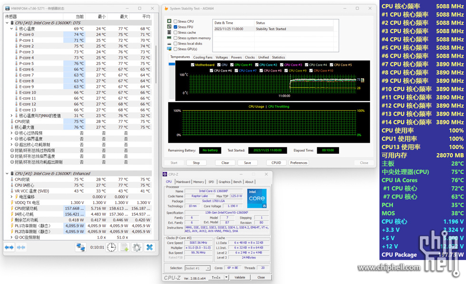Open the CPU-Z Tools dropdown arrow
Viewport: 466px width, 284px height.
(x=226, y=277)
